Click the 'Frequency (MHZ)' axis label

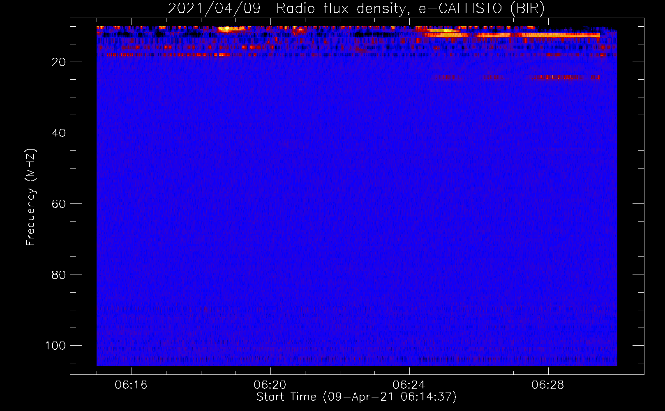[31, 197]
